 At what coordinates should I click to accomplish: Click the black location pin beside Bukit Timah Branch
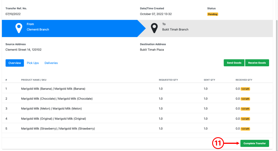pyautogui.click(x=154, y=28)
